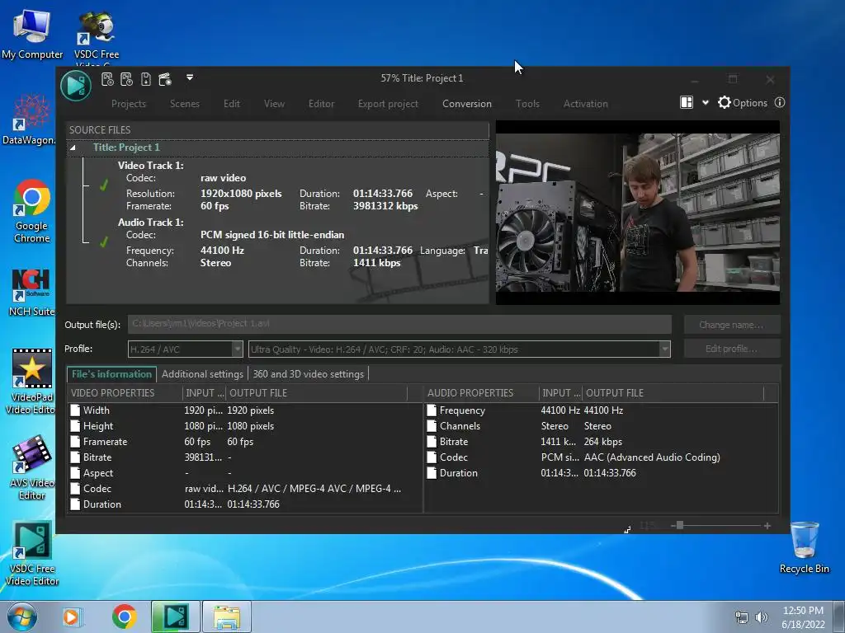The height and width of the screenshot is (633, 845).
Task: Open the Export project tab
Action: [x=388, y=104]
